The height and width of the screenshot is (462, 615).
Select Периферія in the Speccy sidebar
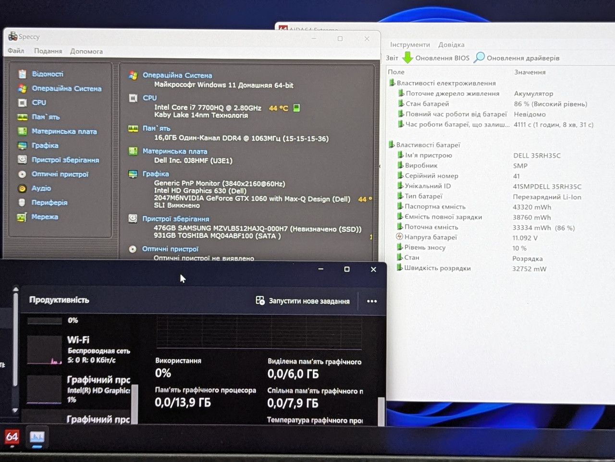click(x=49, y=202)
